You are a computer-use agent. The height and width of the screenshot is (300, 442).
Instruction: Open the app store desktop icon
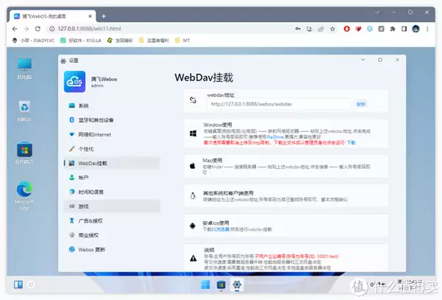pyautogui.click(x=24, y=153)
